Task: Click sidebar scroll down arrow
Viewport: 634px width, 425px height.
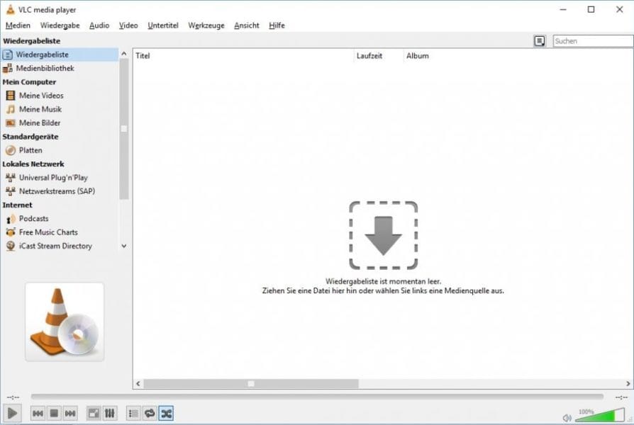Action: coord(124,246)
